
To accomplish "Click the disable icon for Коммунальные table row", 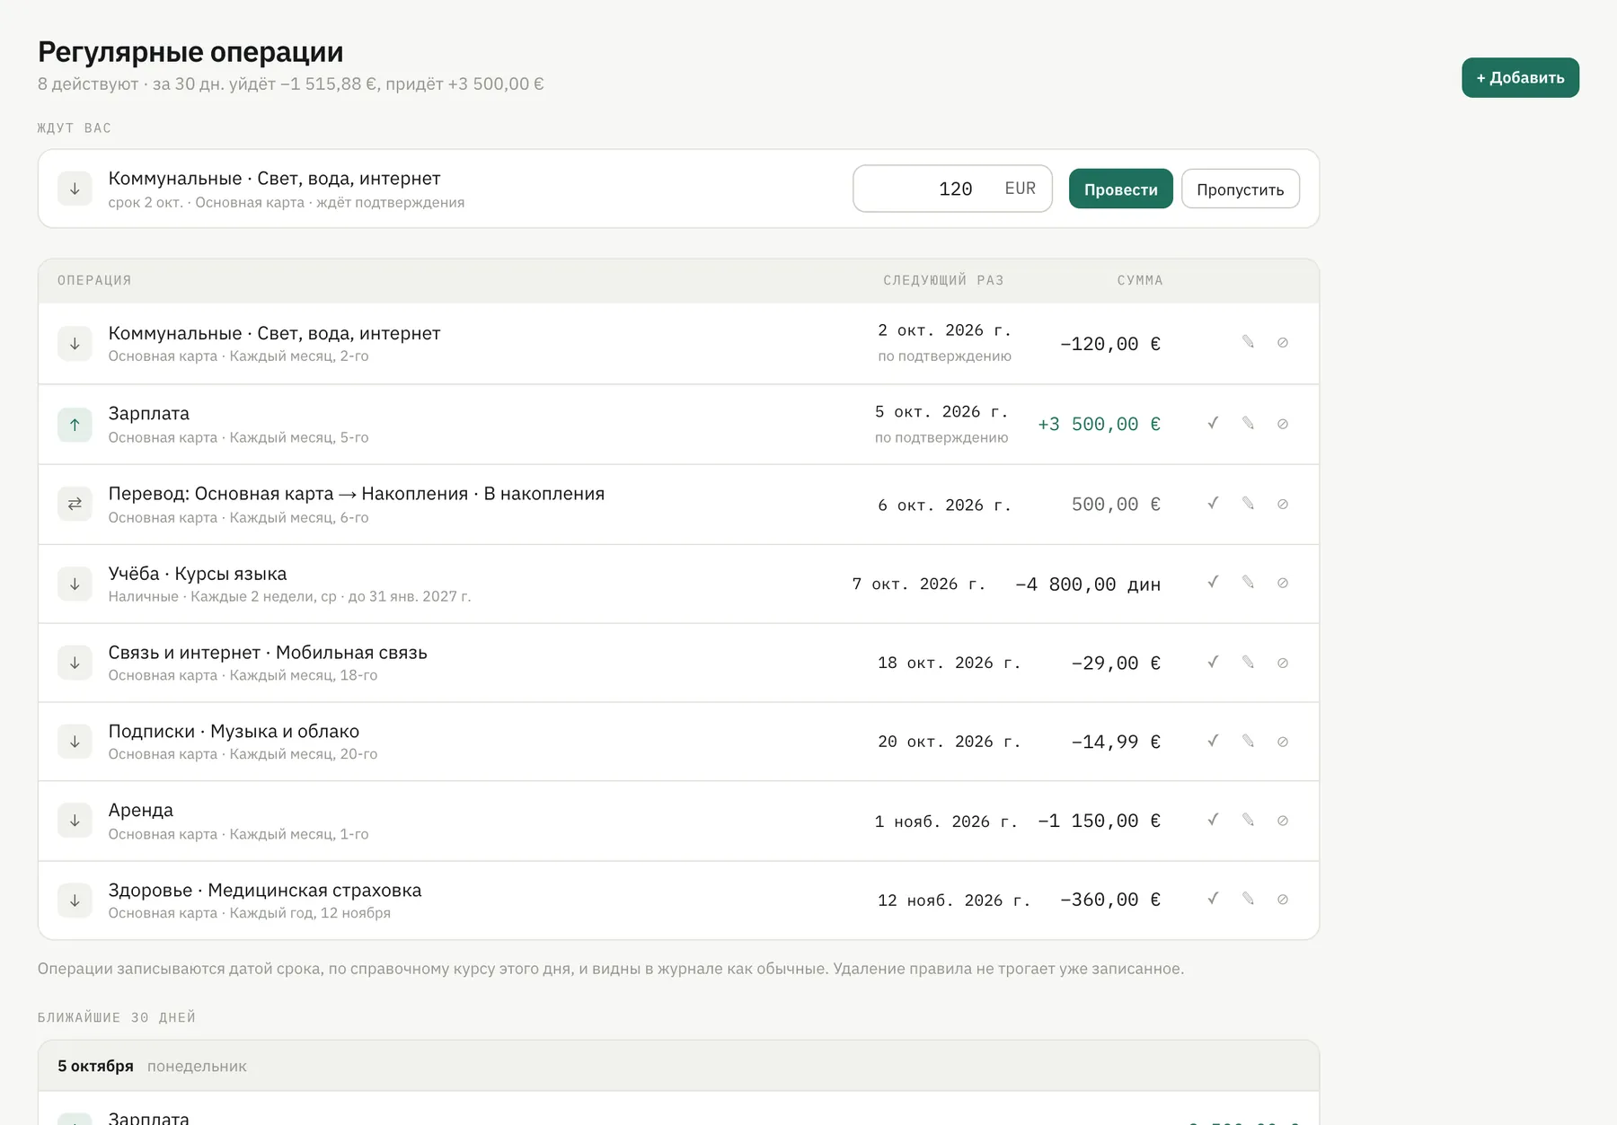I will (x=1283, y=342).
